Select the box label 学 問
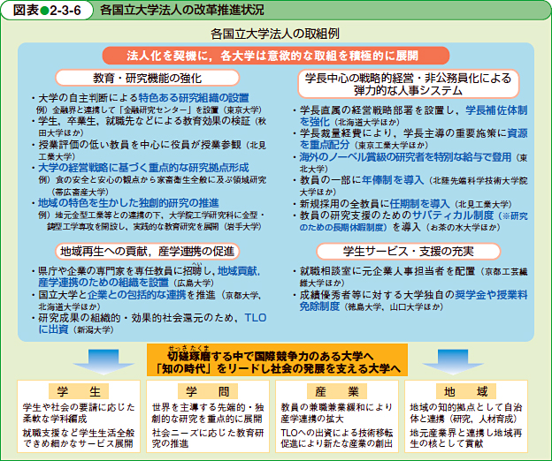Viewport: 552px width, 461px height. click(x=208, y=391)
